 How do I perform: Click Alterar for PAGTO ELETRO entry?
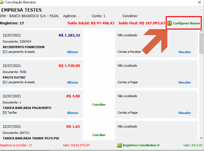click(73, 82)
